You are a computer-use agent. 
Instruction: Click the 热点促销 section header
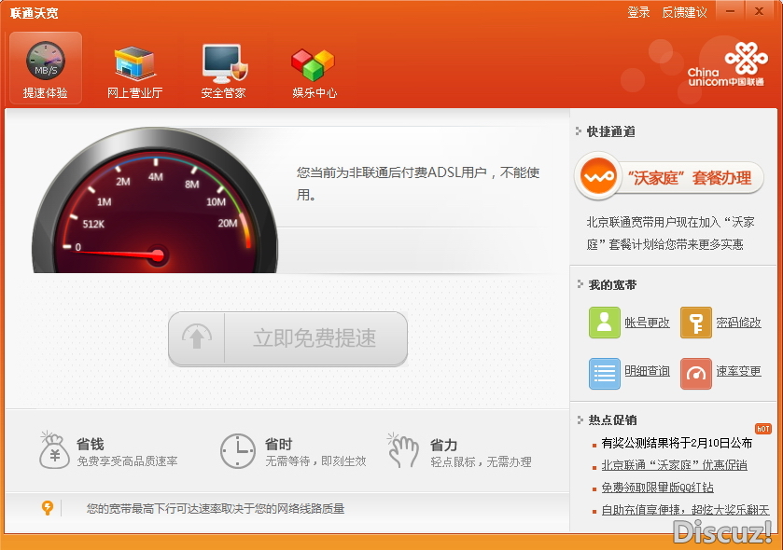pos(612,419)
